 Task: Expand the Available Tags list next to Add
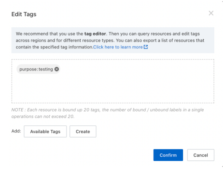45,131
